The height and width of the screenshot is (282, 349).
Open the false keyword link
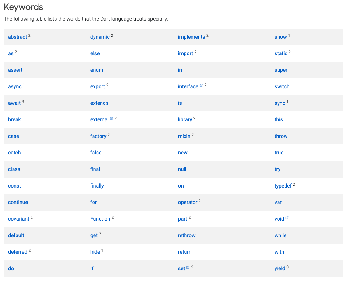(x=96, y=153)
